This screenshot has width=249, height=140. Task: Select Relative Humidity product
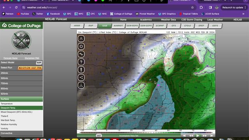(x=21, y=124)
